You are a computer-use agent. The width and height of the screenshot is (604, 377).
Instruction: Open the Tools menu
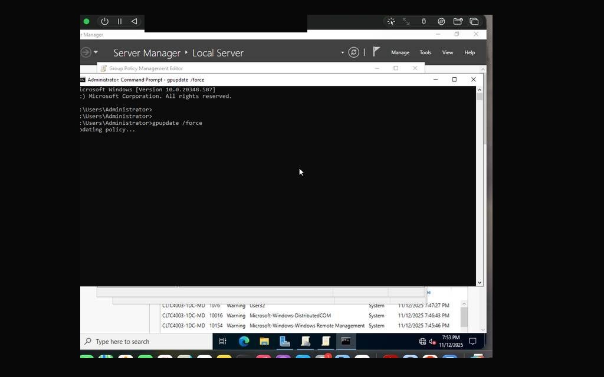(x=425, y=52)
